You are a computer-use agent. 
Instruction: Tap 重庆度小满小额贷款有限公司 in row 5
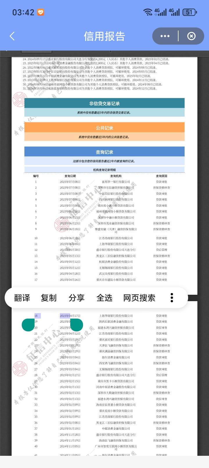(x=116, y=206)
